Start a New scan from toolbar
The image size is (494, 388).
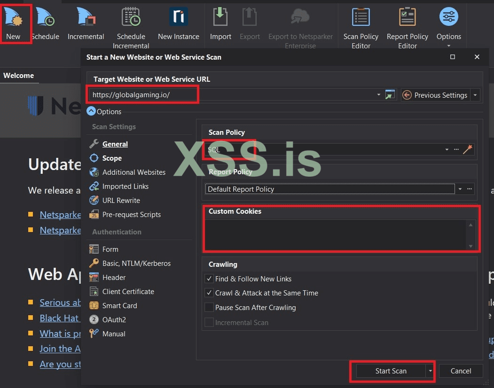point(13,24)
